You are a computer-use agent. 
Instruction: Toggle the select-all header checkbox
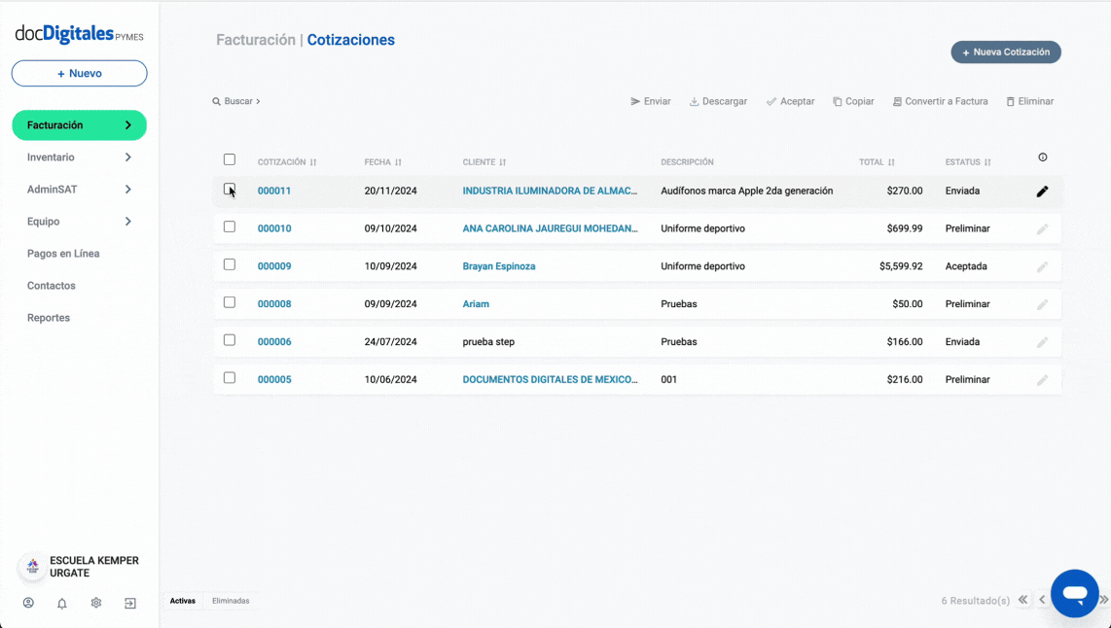[230, 159]
